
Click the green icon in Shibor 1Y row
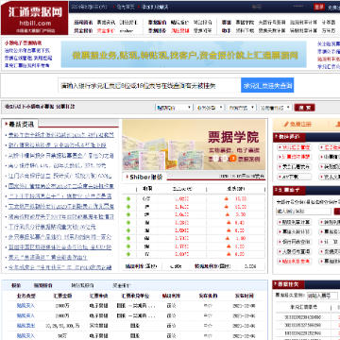click(x=128, y=254)
